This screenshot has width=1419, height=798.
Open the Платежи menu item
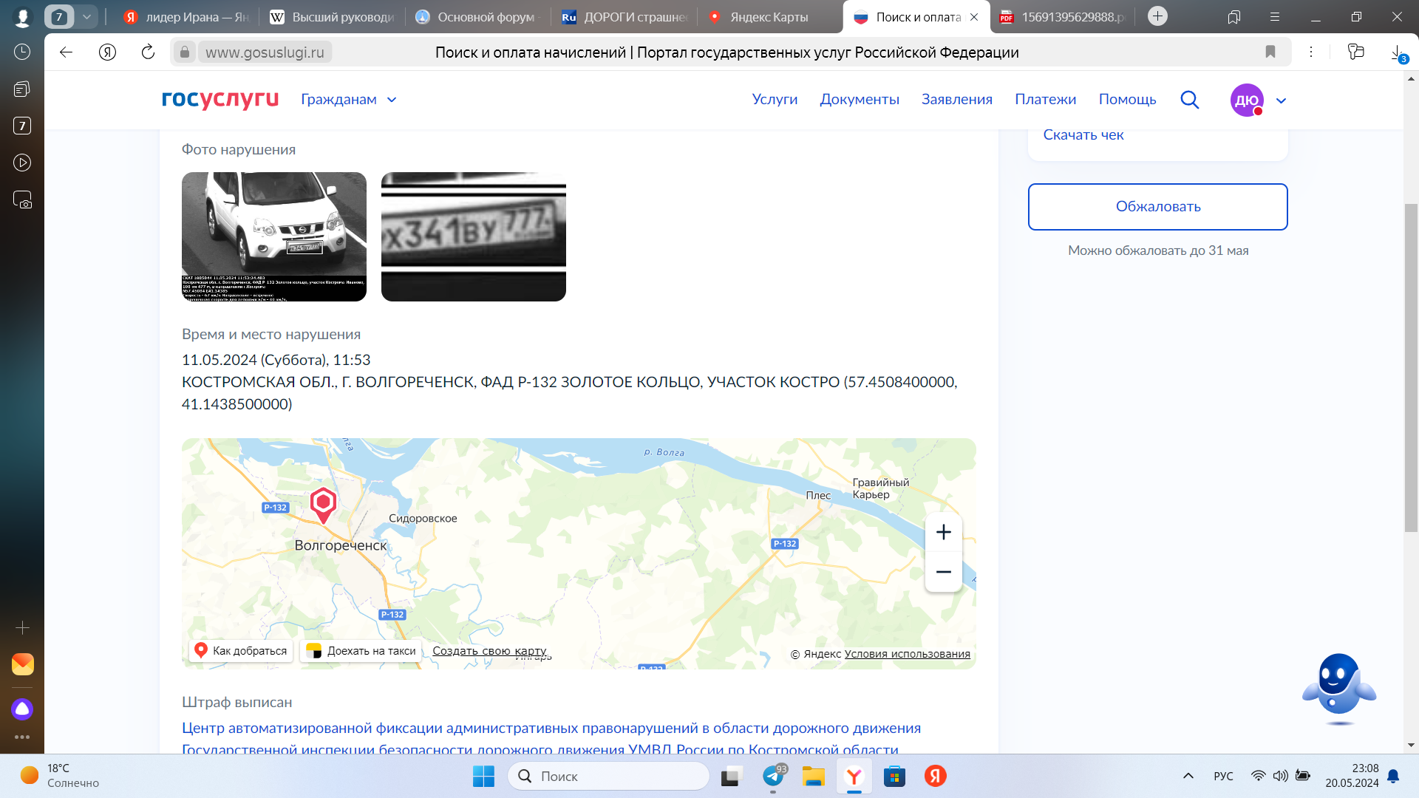point(1045,100)
